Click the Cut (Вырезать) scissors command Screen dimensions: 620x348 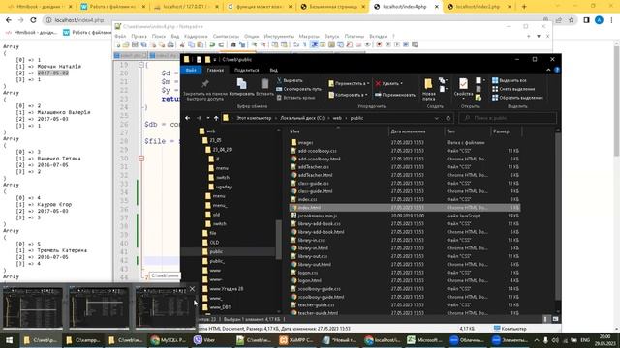point(290,80)
